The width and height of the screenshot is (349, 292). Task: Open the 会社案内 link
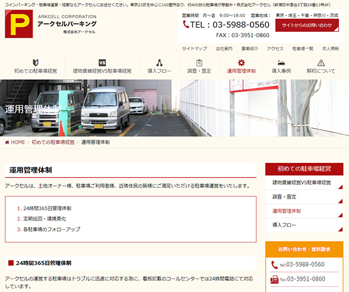[x=224, y=49]
